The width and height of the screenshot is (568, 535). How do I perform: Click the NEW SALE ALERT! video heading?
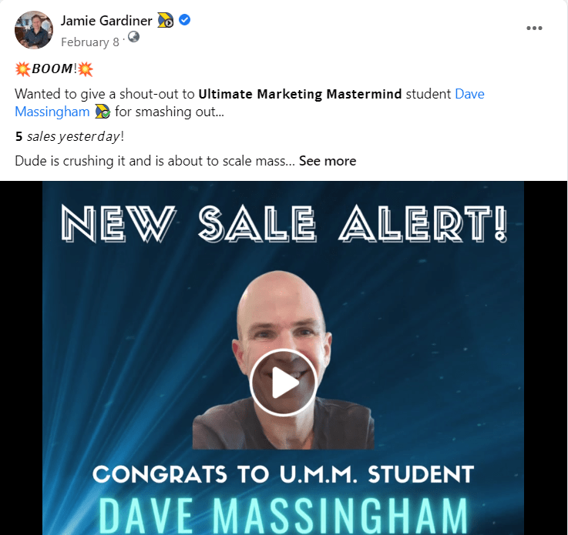tap(284, 223)
